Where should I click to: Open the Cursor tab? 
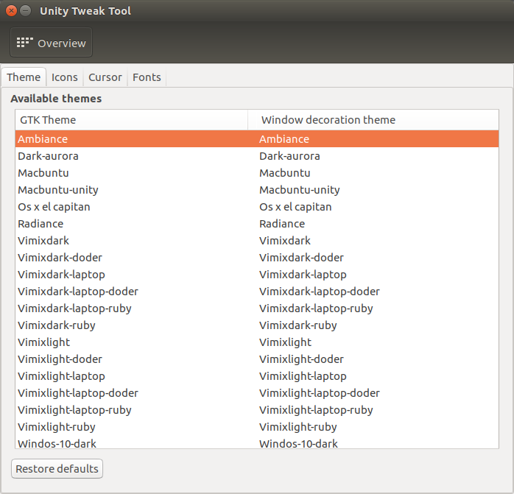[105, 77]
